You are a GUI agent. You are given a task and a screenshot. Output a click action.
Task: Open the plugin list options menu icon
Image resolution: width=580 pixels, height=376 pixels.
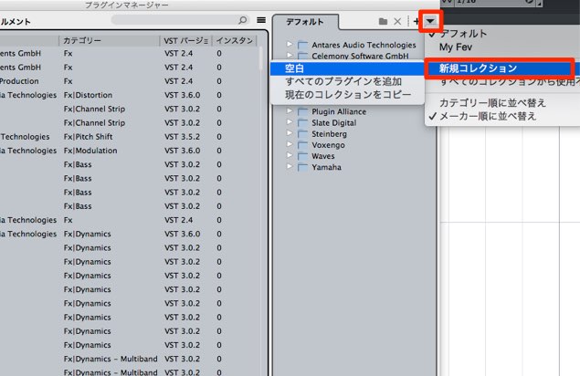[x=261, y=20]
